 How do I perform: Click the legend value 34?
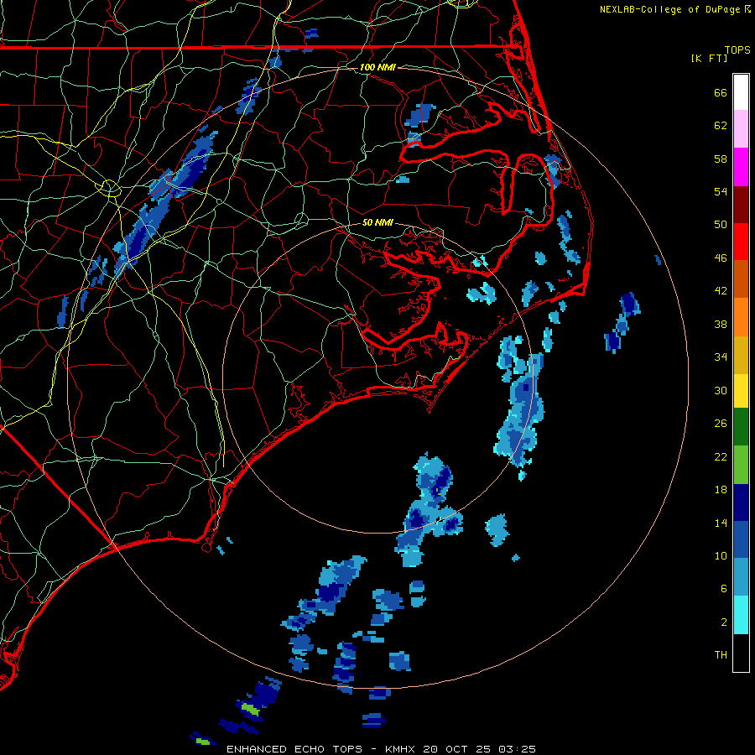point(721,357)
